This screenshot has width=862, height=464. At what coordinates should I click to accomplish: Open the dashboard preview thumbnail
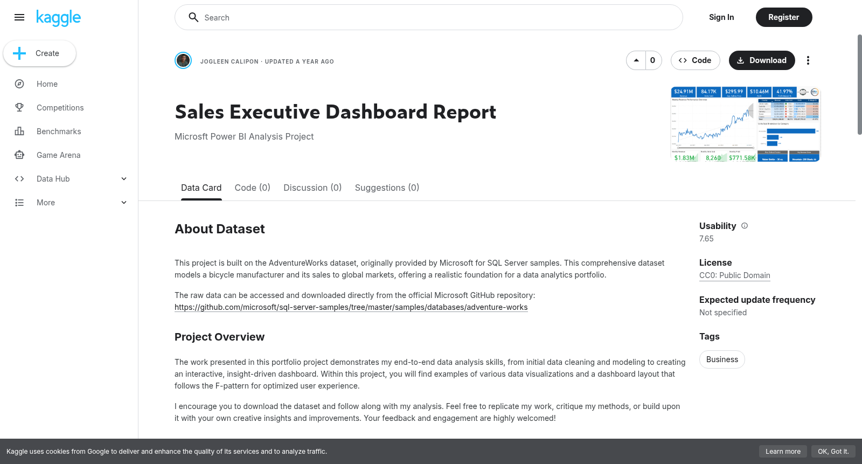click(746, 124)
